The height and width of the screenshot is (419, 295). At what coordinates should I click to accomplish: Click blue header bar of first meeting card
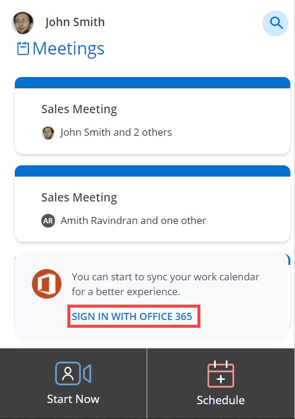click(x=153, y=82)
